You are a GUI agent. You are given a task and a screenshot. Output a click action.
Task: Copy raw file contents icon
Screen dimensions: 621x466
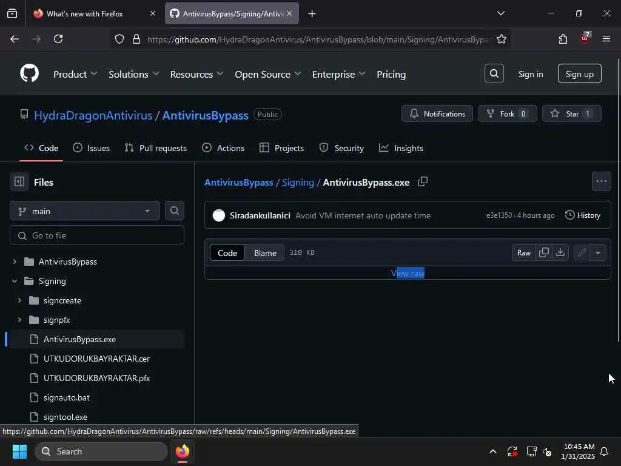pyautogui.click(x=544, y=252)
